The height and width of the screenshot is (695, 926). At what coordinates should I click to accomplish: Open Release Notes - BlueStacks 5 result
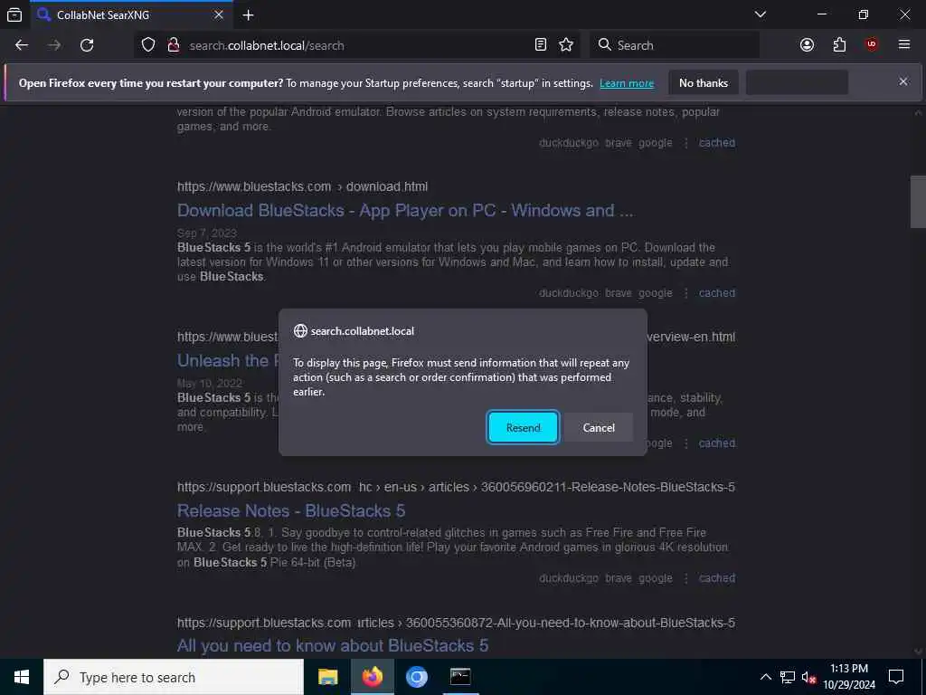(291, 510)
